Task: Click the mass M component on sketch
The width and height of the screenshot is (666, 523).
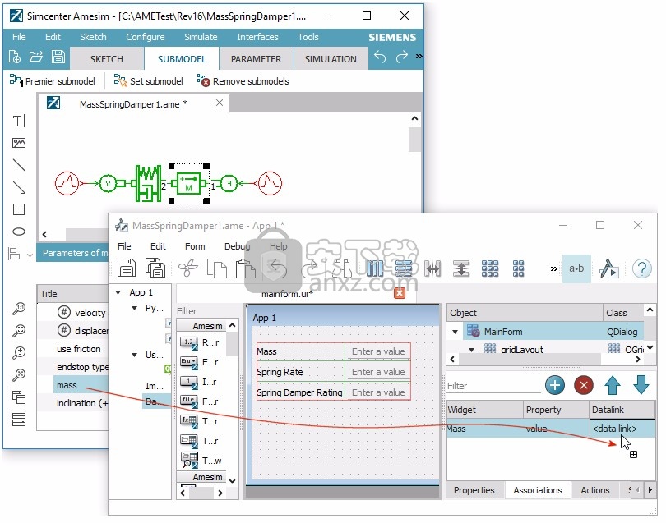Action: [x=189, y=184]
